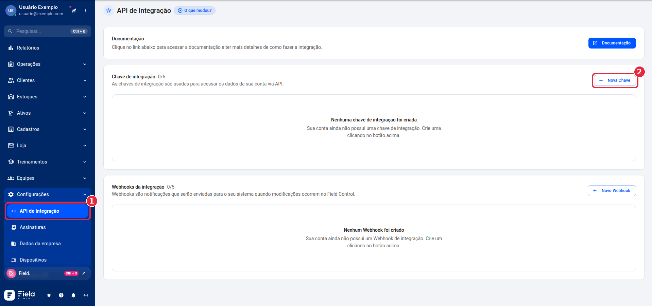The width and height of the screenshot is (652, 306).
Task: Open help question mark icon
Action: coord(61,295)
